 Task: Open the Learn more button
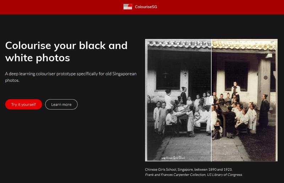tap(61, 104)
